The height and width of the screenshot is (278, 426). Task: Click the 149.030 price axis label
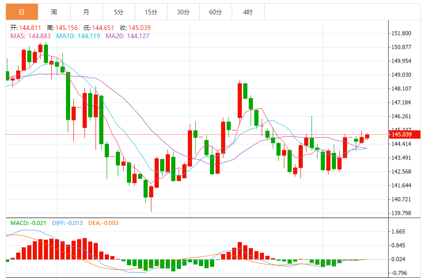pyautogui.click(x=401, y=75)
